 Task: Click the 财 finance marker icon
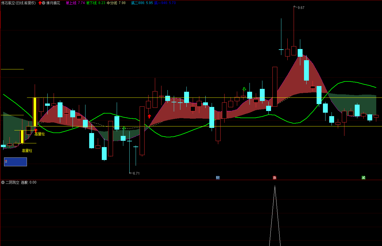tap(218, 178)
